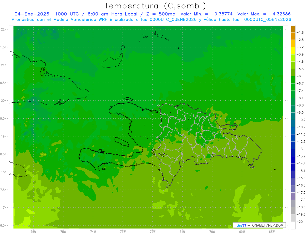Screen dimensions: 305x235
Task: Pick the dark blue swatch between -13.7 and -14.4
Action: [293, 160]
